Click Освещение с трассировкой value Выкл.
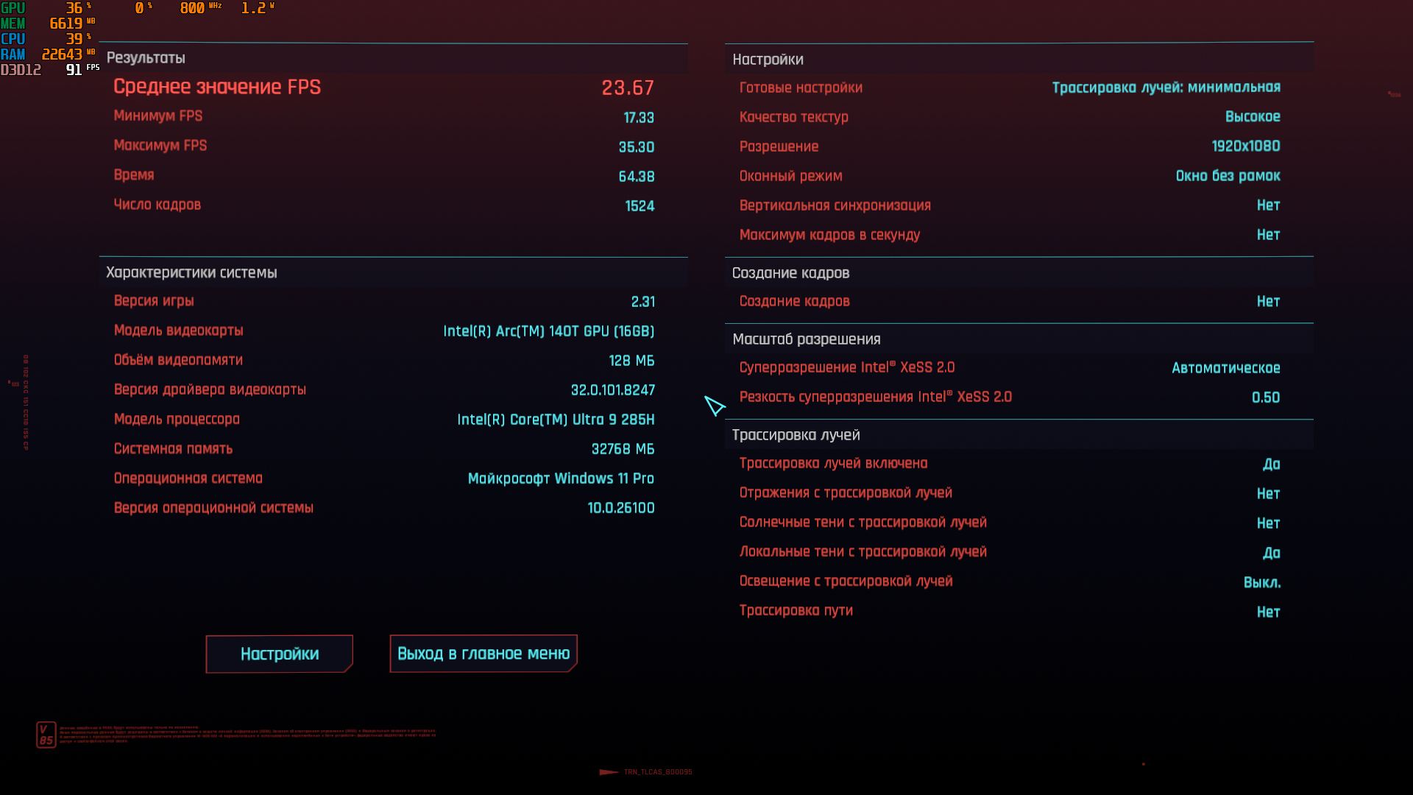 1262,582
